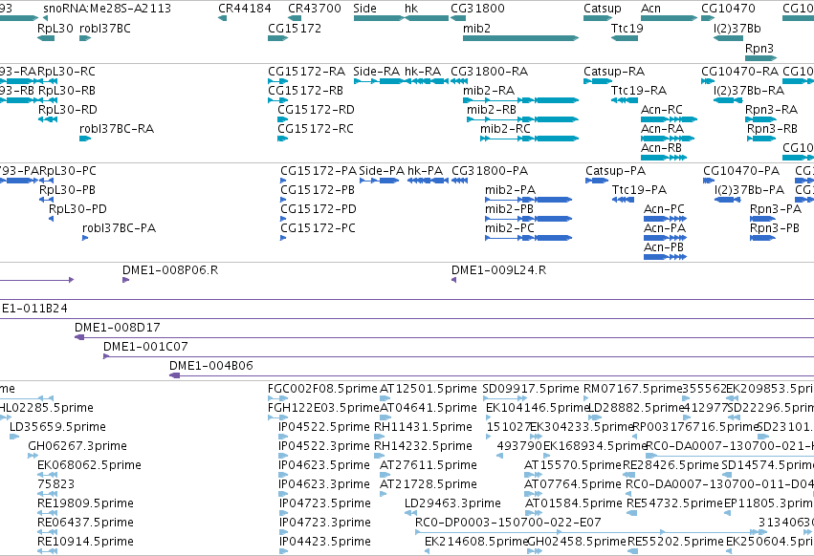Click the Rpn3-RB transcript
The width and height of the screenshot is (814, 556).
761,139
